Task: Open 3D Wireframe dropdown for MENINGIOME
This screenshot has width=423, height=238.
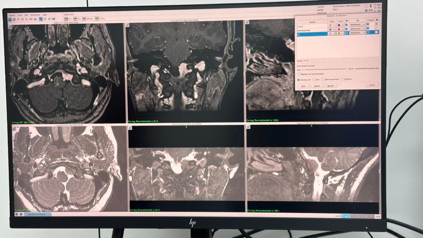Action: 364,29
